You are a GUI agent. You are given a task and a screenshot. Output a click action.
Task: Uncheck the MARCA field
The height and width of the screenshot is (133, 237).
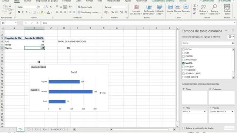(183, 63)
